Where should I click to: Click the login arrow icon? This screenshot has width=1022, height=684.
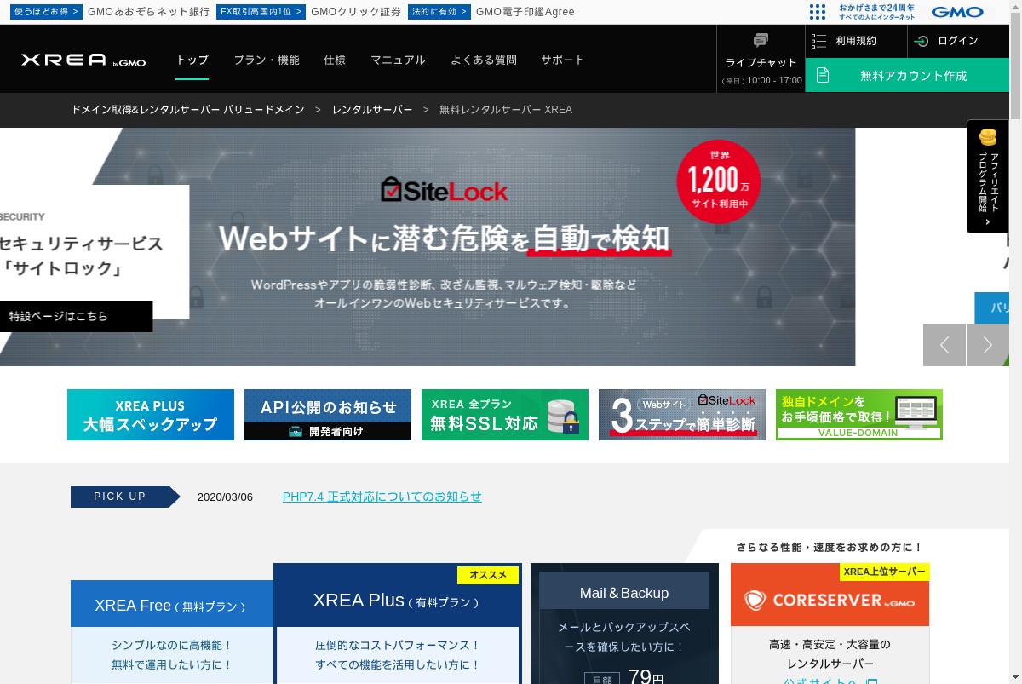(922, 41)
